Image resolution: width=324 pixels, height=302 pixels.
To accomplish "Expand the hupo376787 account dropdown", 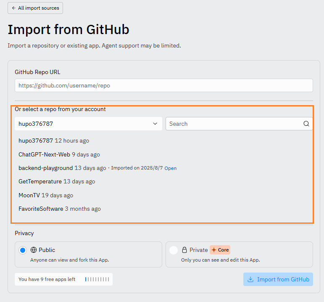I will pyautogui.click(x=88, y=124).
